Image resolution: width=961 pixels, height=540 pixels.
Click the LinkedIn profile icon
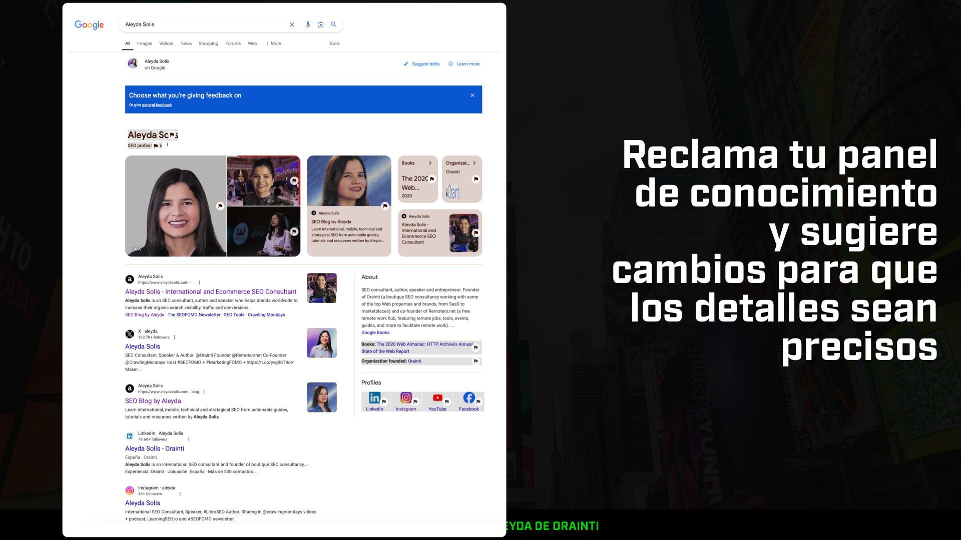coord(374,398)
